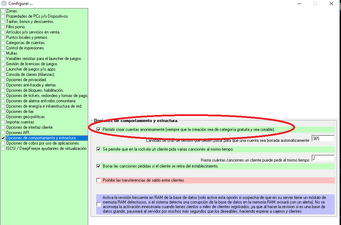Select Opciones anti-fraude y alertas
This screenshot has width=341, height=225.
click(31, 85)
